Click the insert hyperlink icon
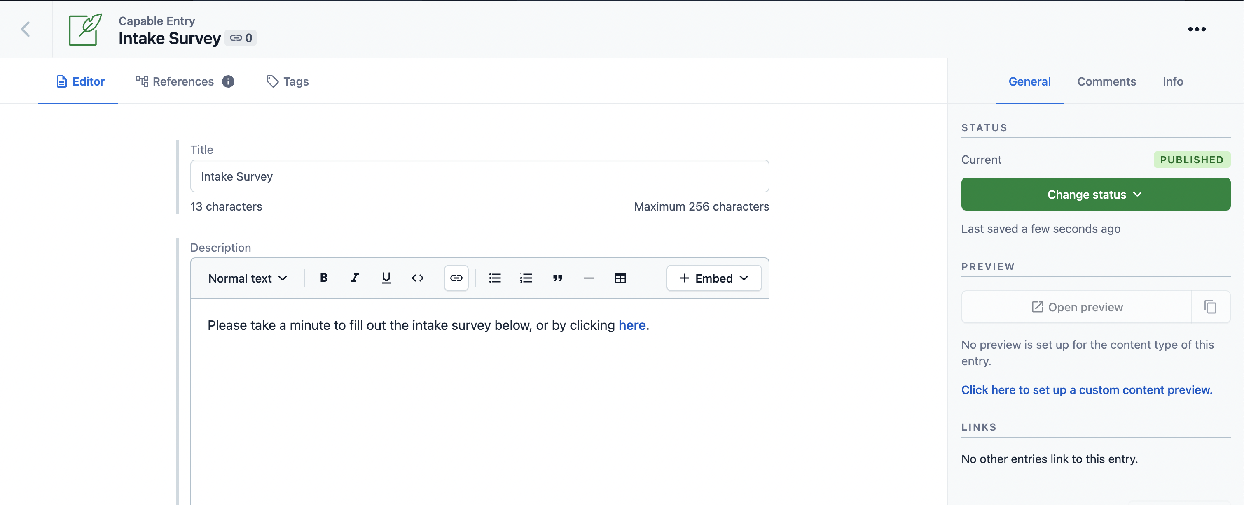 point(456,278)
